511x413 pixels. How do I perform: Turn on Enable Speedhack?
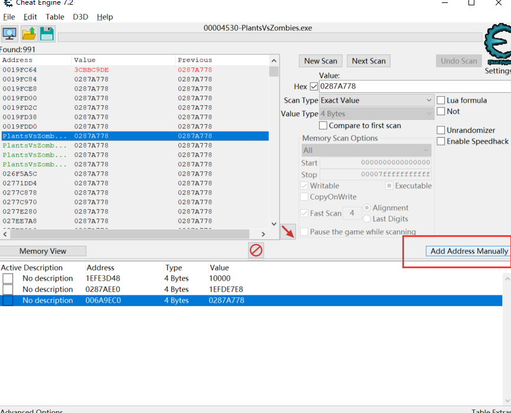tap(441, 141)
